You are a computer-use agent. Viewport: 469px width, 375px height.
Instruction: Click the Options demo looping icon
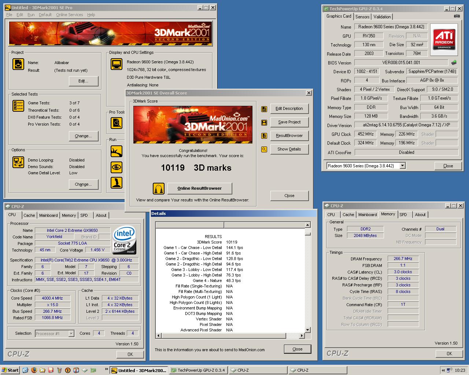pyautogui.click(x=18, y=162)
